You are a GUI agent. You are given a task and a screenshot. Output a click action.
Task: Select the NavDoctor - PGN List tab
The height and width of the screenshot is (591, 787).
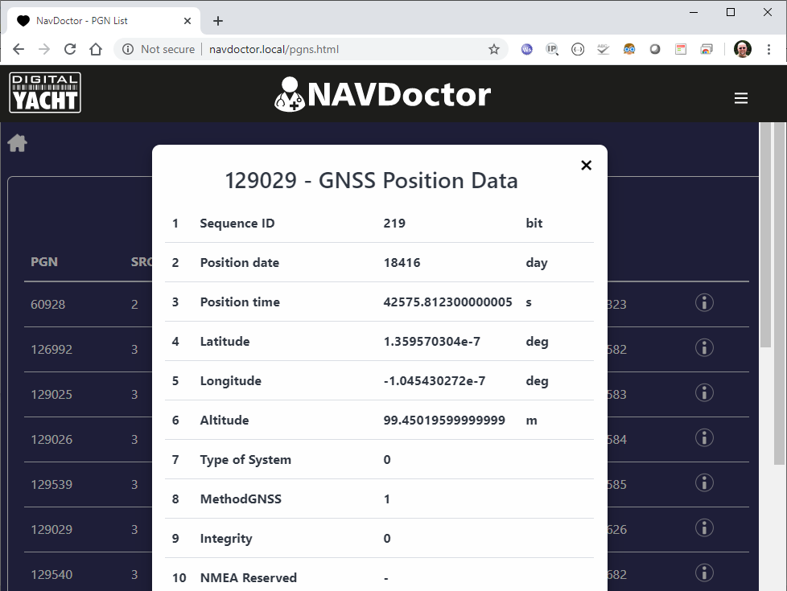[x=97, y=20]
